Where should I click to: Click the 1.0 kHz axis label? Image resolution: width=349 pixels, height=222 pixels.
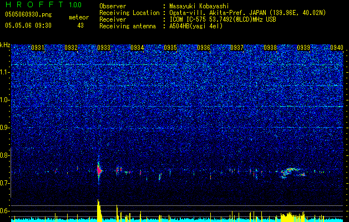5,100
